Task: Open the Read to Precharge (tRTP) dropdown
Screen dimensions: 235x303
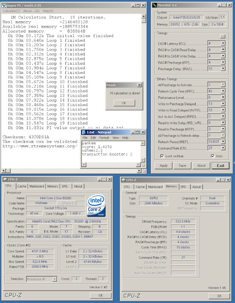Action: click(223, 129)
